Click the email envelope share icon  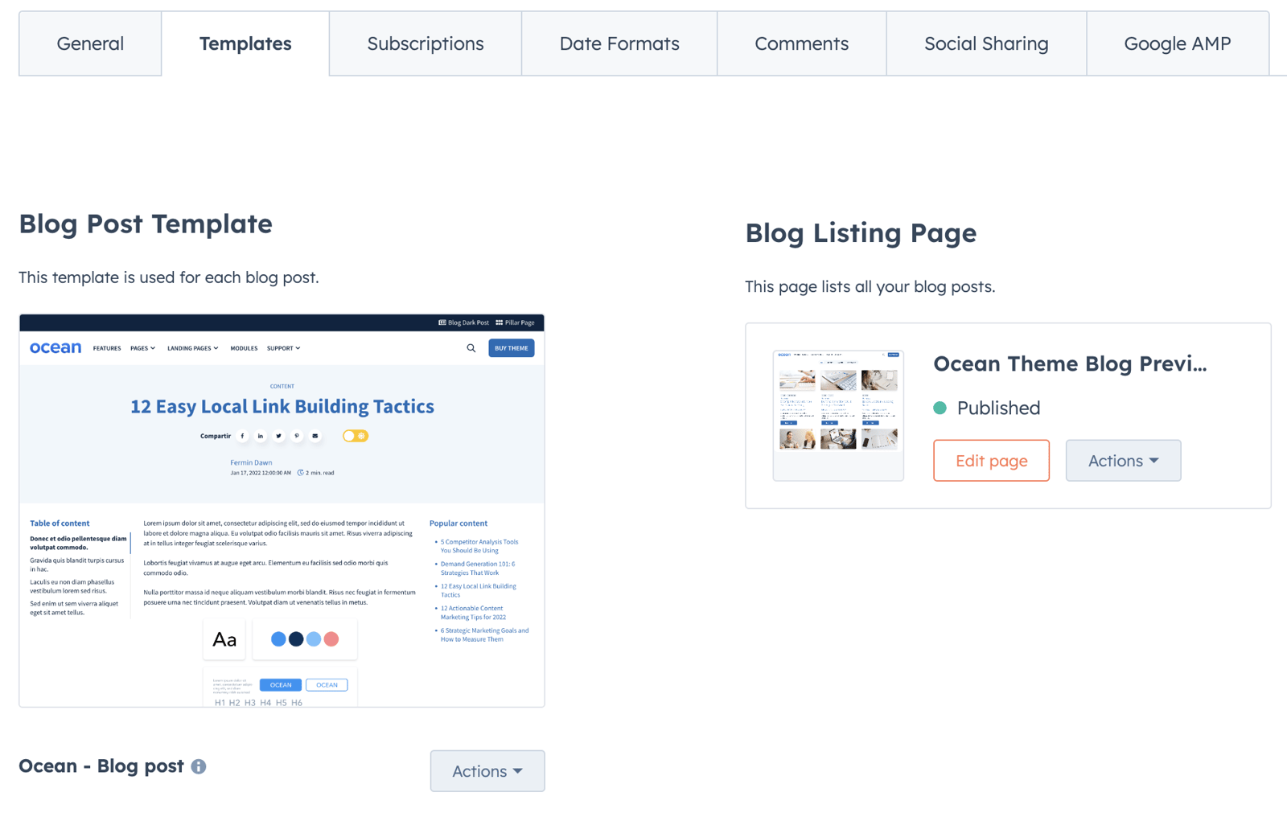point(315,436)
